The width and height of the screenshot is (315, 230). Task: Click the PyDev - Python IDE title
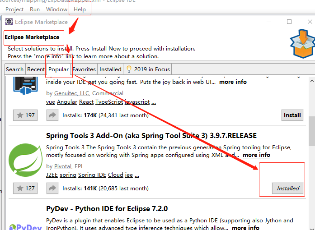tap(107, 208)
